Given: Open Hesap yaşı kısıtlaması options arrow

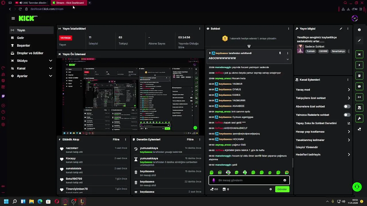Looking at the screenshot, I should click(349, 132).
